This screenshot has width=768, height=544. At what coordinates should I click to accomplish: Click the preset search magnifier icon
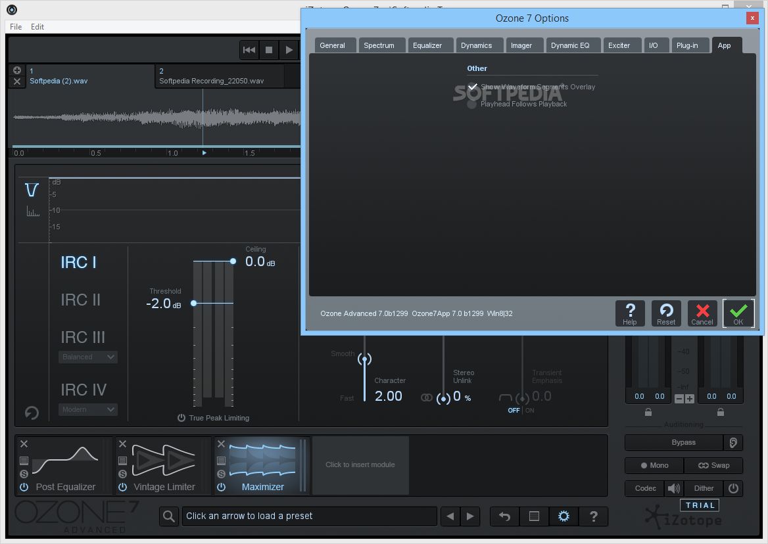169,516
